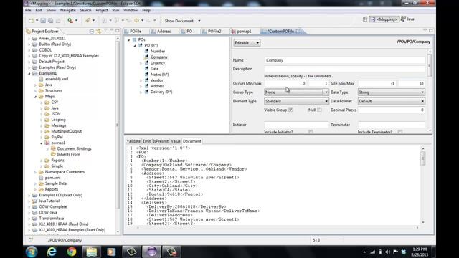Collapse the pomap1 tree node
This screenshot has width=459, height=258.
(42, 143)
